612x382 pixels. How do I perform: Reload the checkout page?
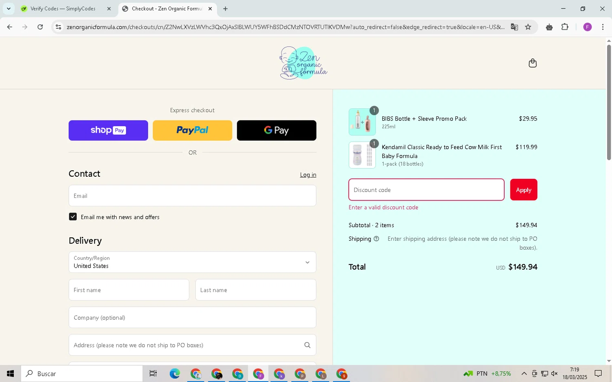tap(40, 27)
